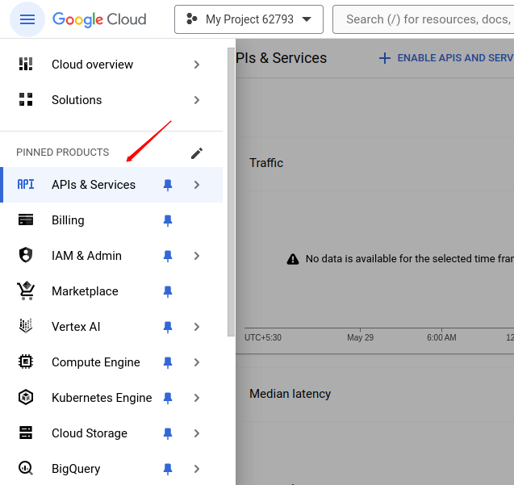Click the Billing card icon
514x485 pixels.
tap(26, 220)
